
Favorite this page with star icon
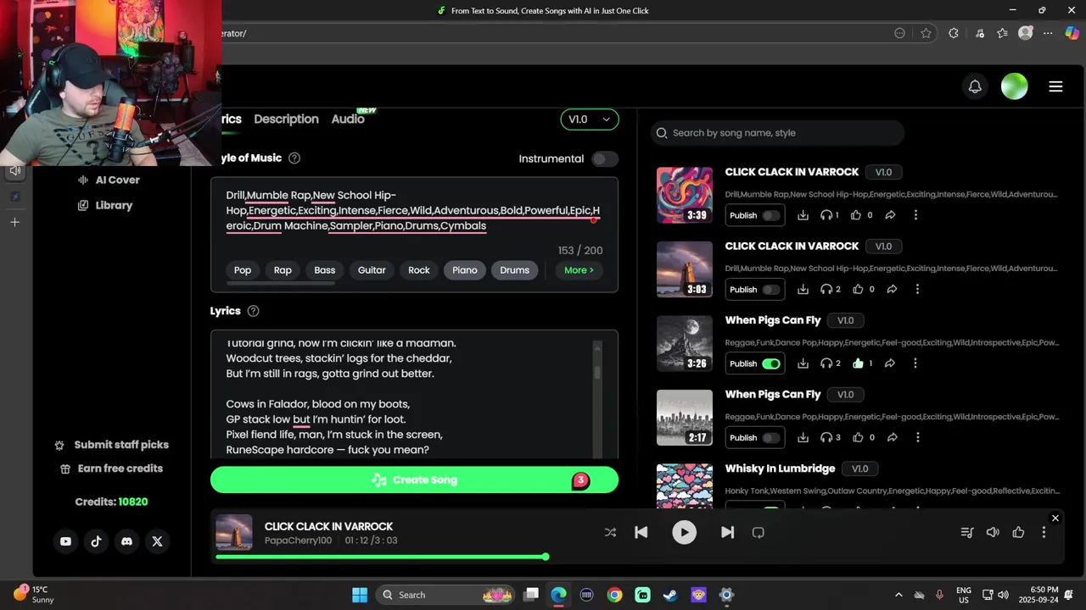tap(926, 33)
